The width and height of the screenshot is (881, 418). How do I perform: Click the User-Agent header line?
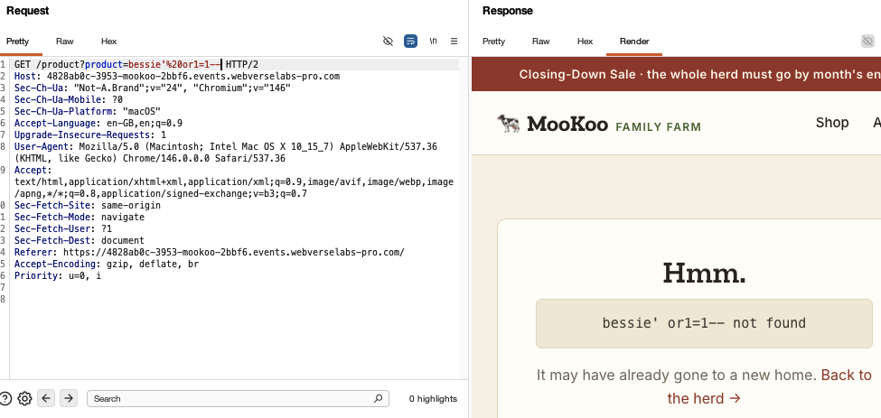(x=226, y=153)
